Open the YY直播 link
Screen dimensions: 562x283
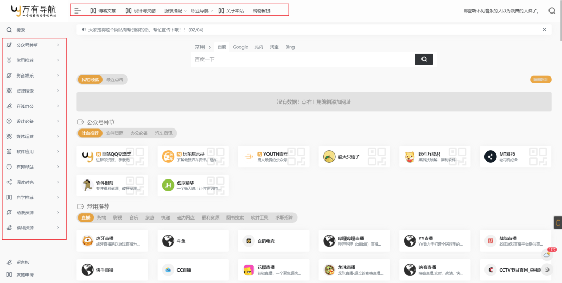(x=435, y=241)
